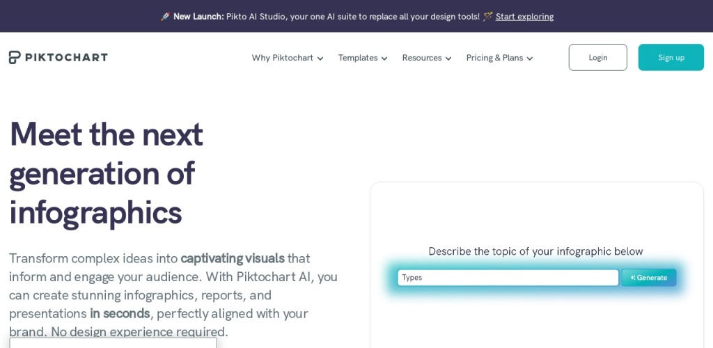Viewport: 713px width, 348px height.
Task: Select the Resources menu label
Action: [421, 58]
